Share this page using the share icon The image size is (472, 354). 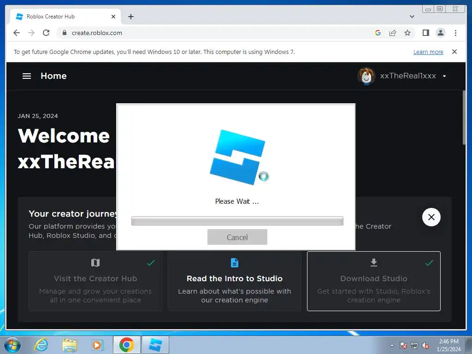393,33
